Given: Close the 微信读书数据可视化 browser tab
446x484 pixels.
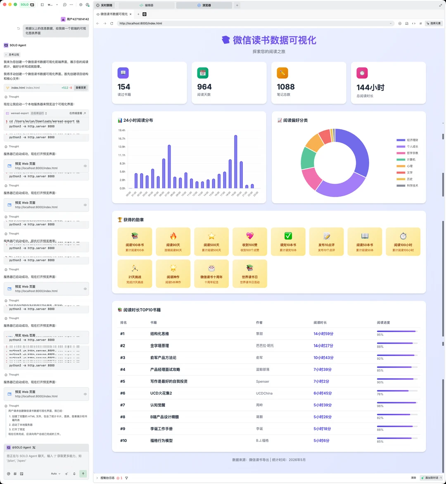Looking at the screenshot, I should (130, 14).
